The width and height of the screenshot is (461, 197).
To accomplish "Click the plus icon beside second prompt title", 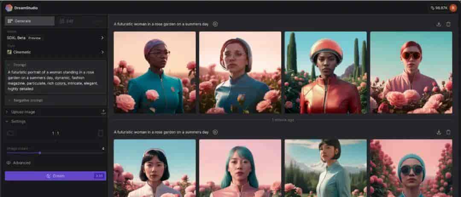I will [x=215, y=132].
